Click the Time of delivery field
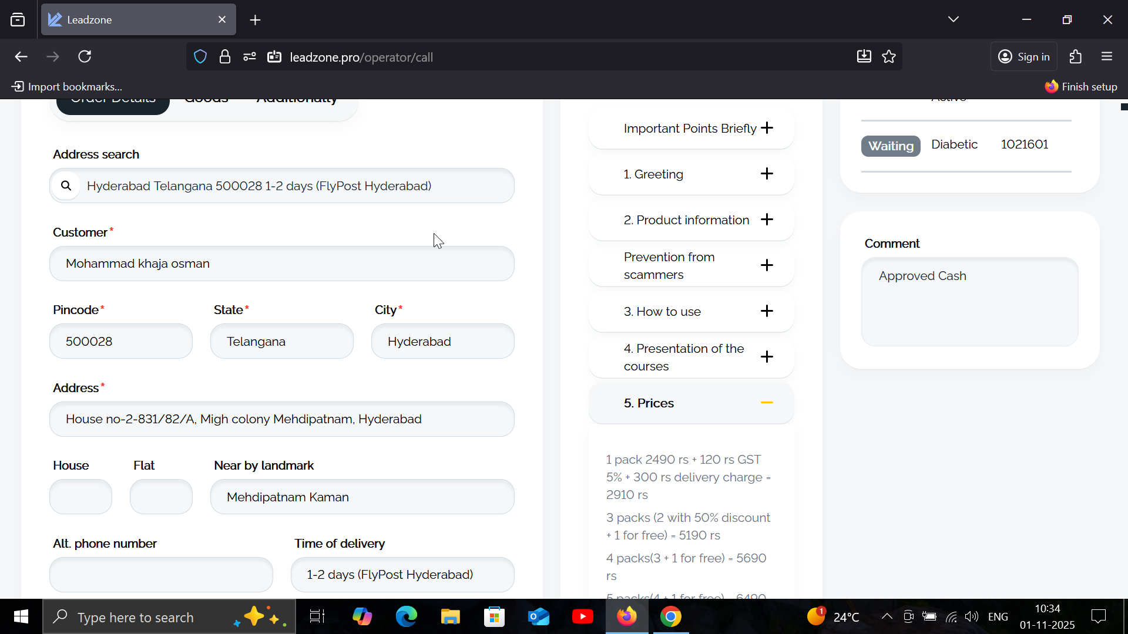 [x=402, y=575]
